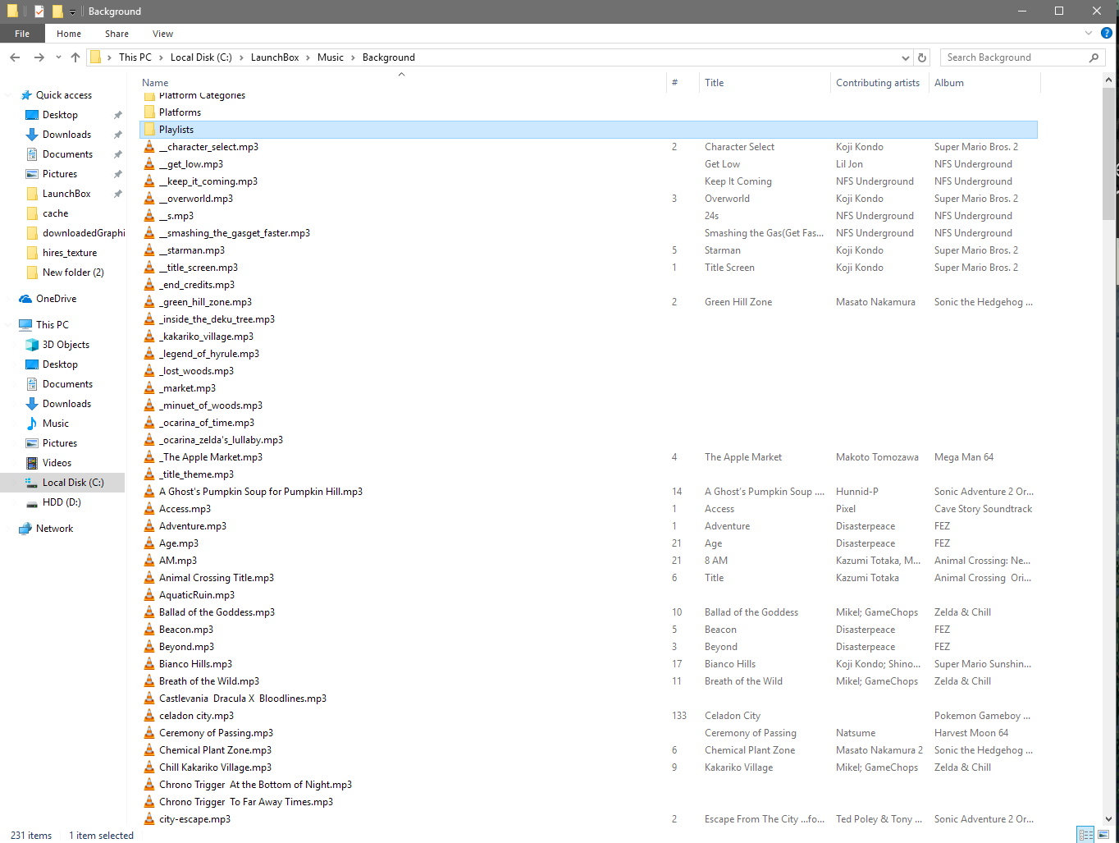Click New folder quick access toolbar icon
This screenshot has width=1119, height=843.
[57, 11]
